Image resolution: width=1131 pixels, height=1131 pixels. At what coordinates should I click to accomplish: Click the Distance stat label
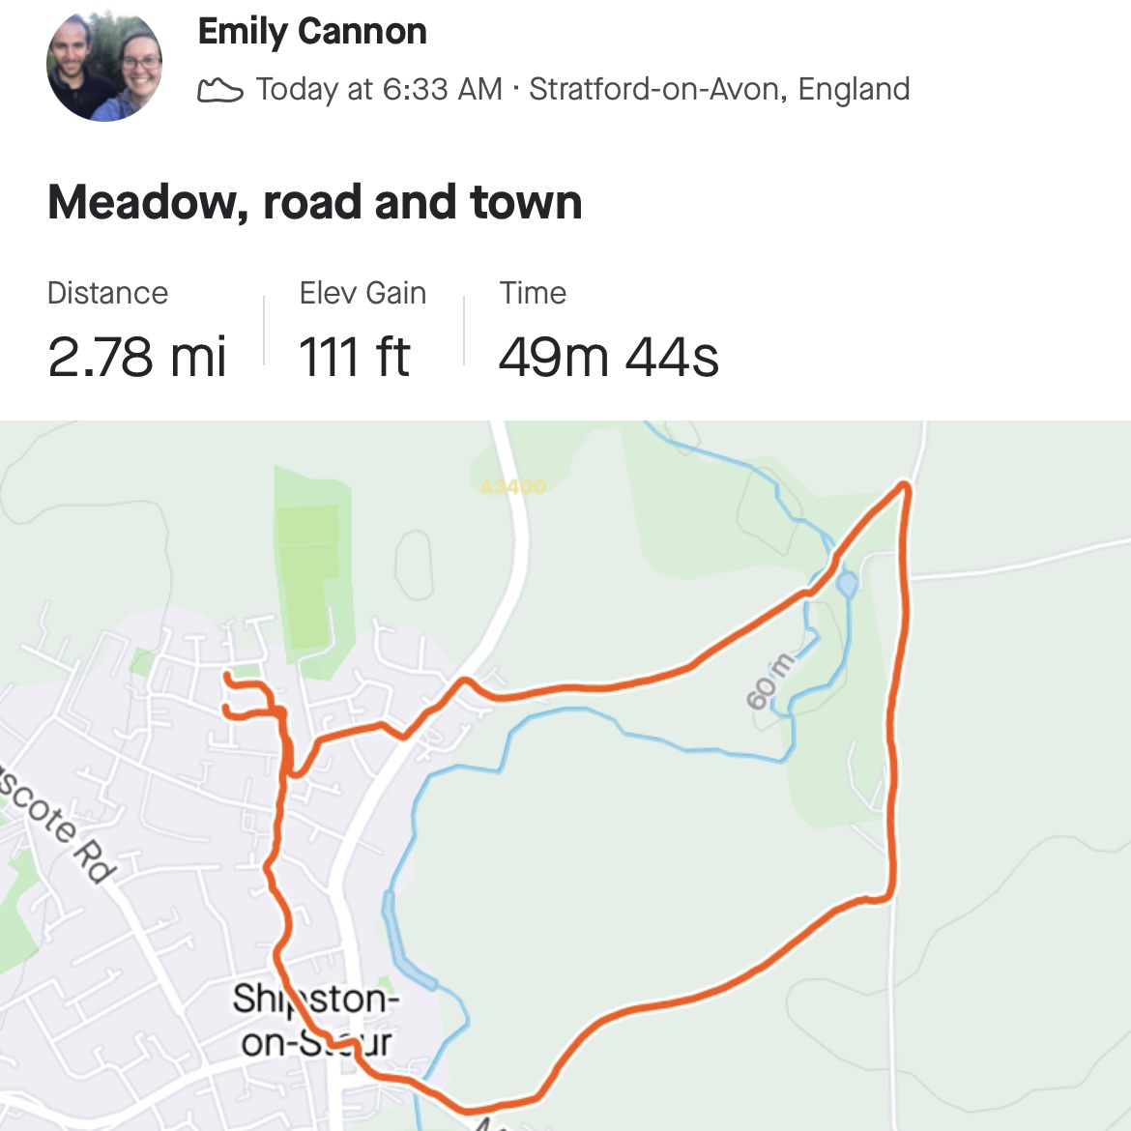click(107, 293)
